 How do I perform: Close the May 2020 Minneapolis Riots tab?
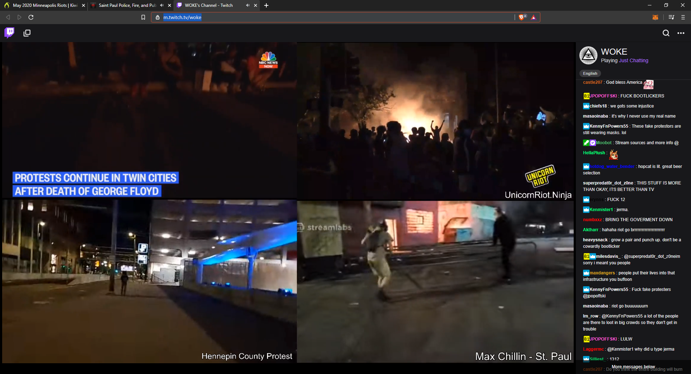tap(83, 5)
